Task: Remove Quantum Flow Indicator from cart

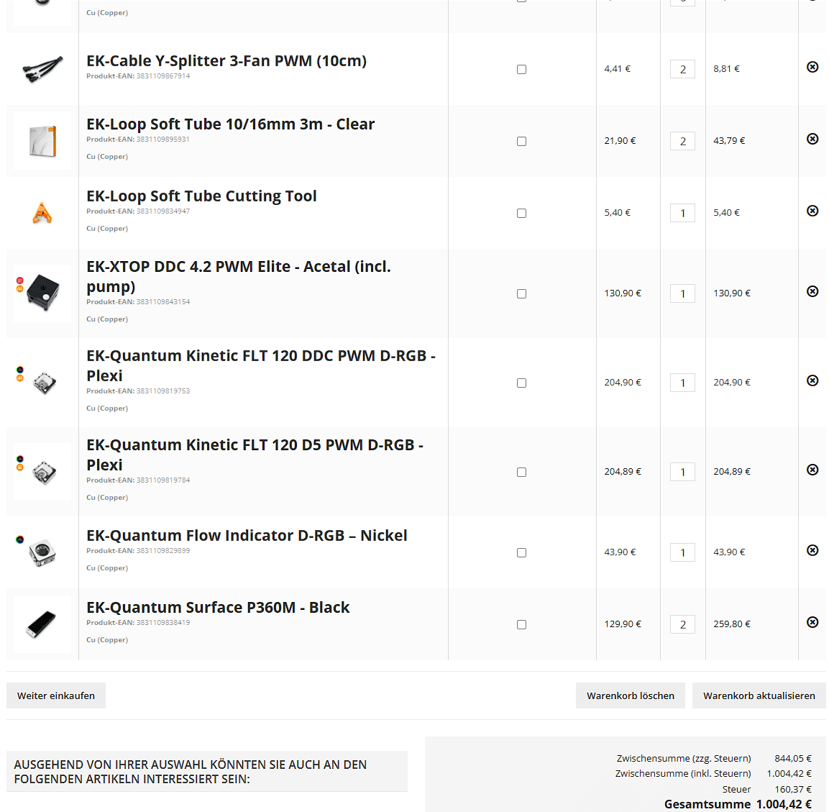Action: [812, 551]
